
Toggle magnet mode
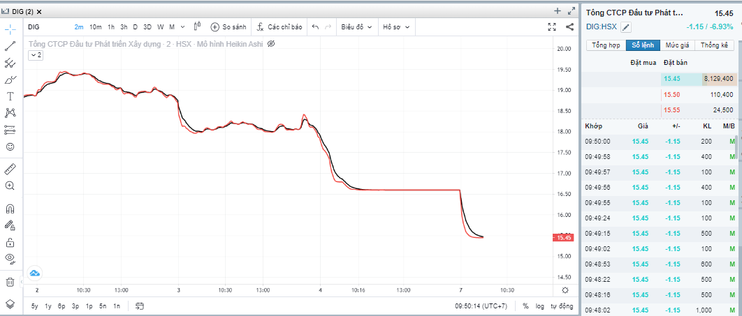10,209
